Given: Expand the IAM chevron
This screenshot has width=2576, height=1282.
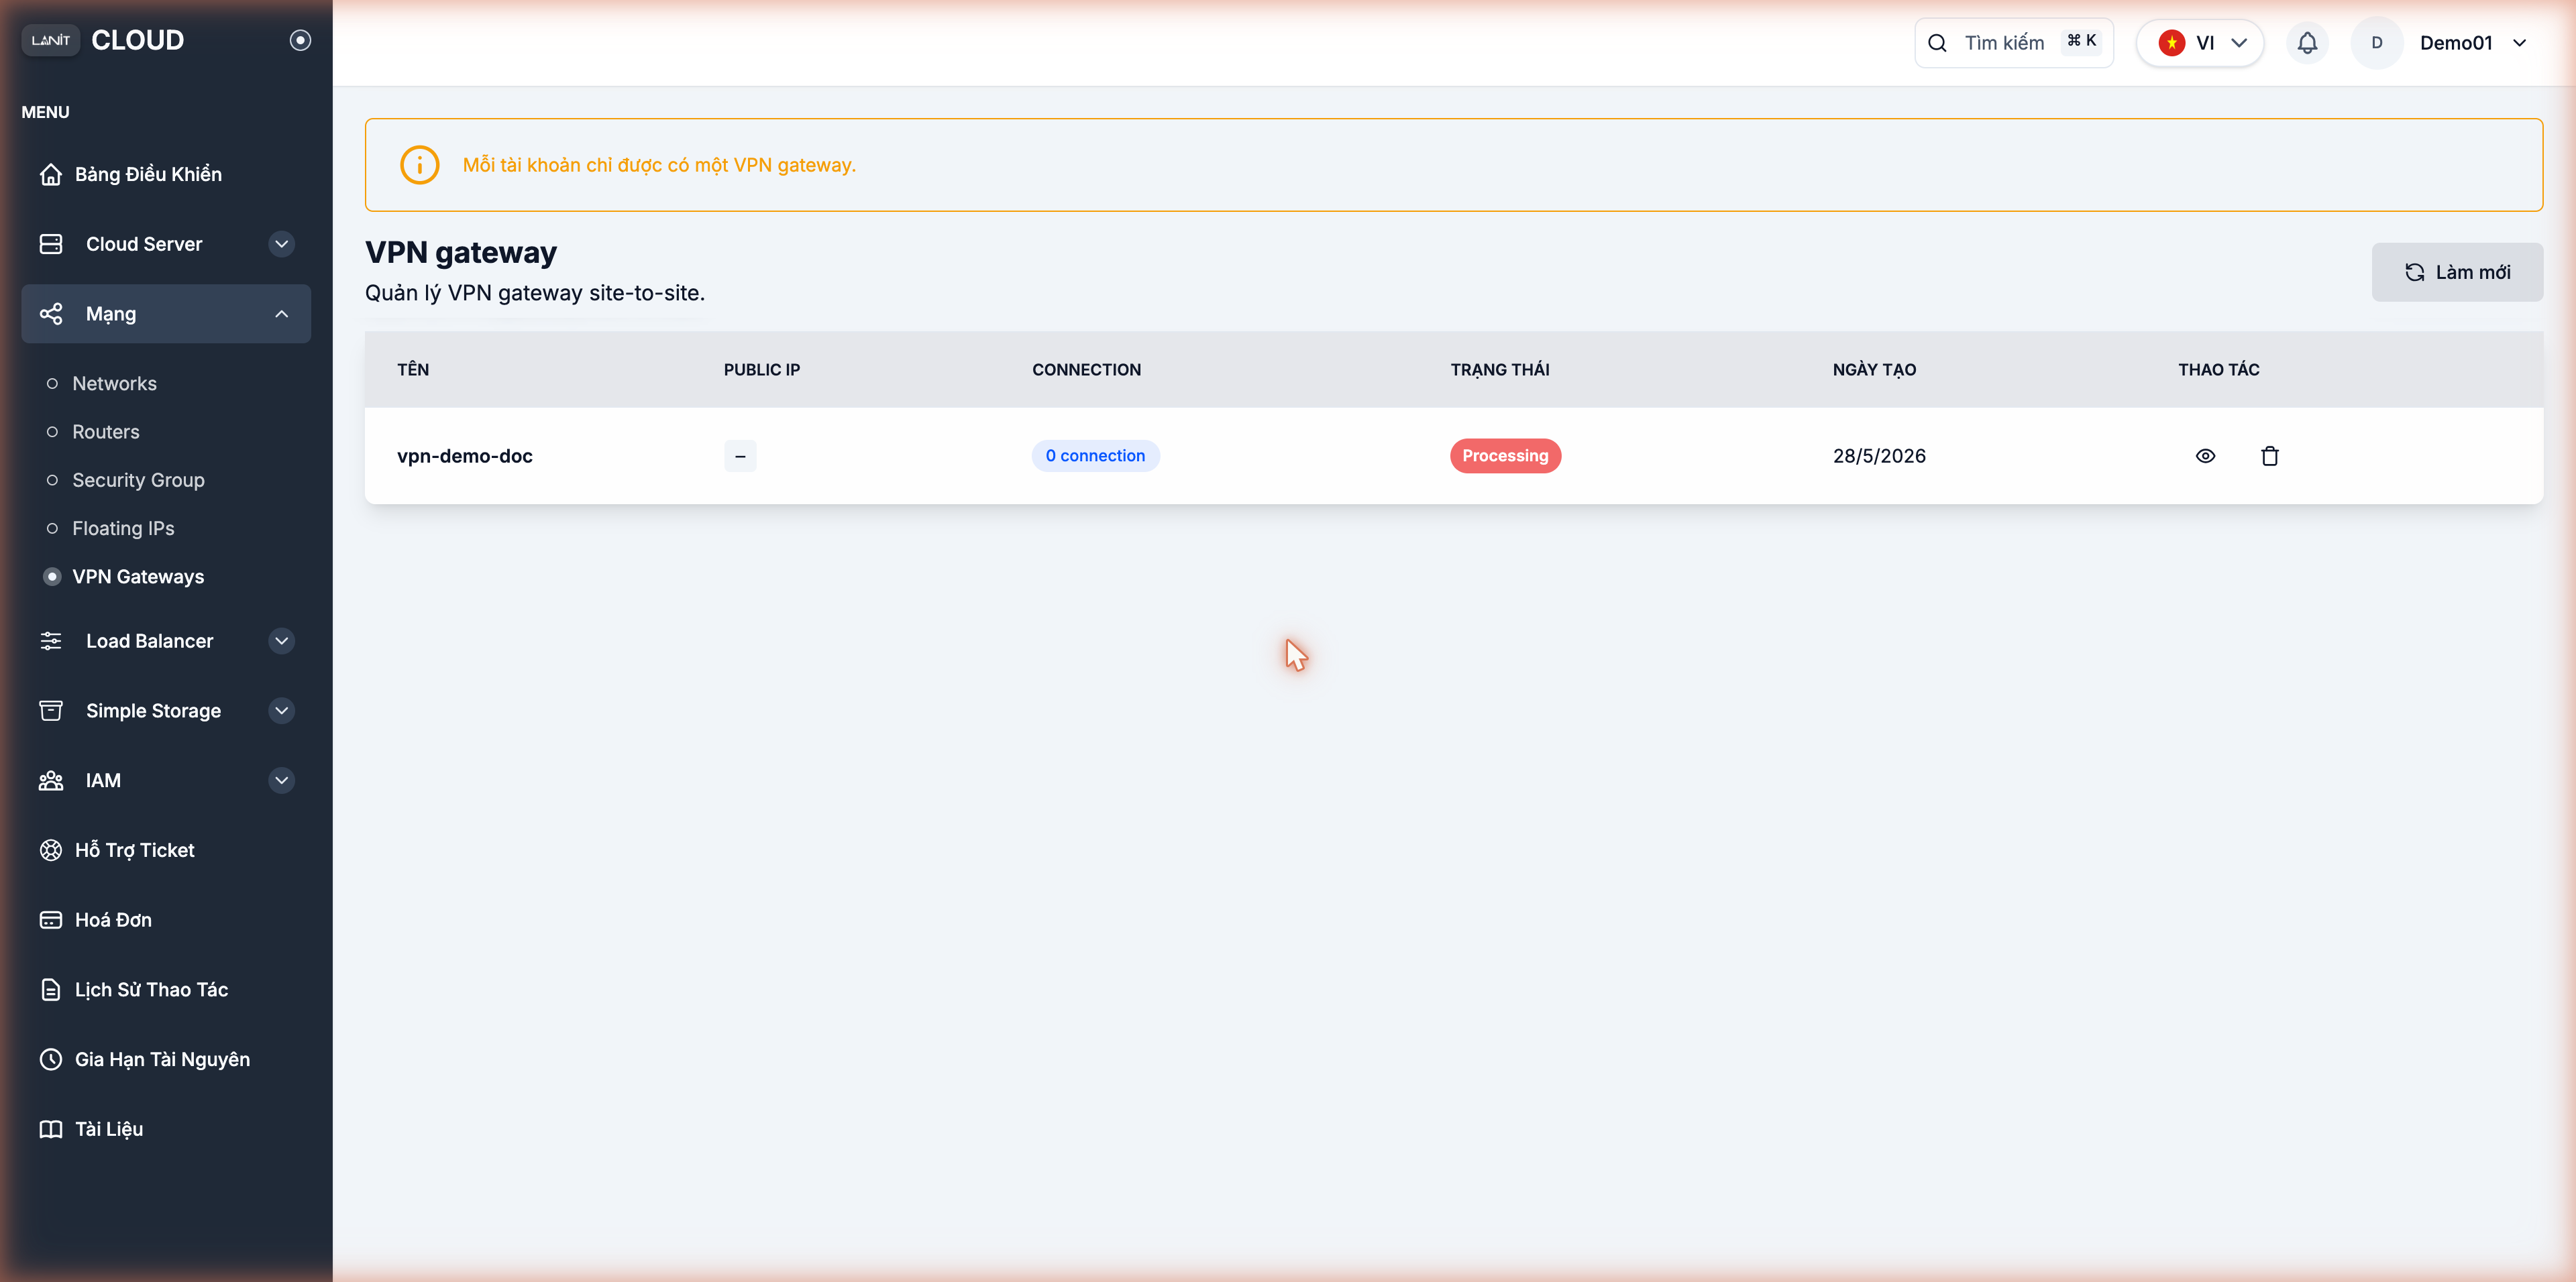Looking at the screenshot, I should click(282, 780).
